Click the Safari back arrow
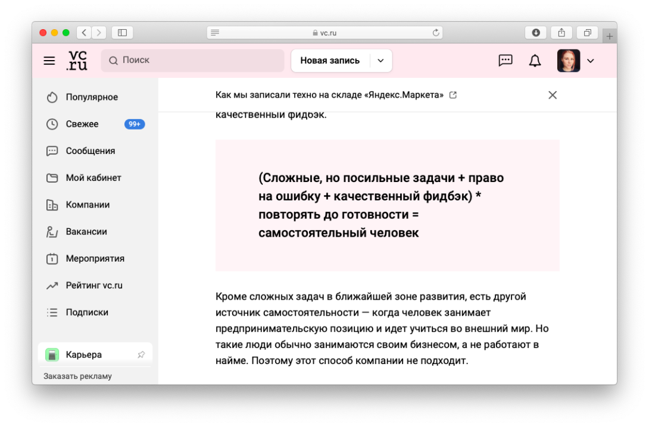 point(84,33)
